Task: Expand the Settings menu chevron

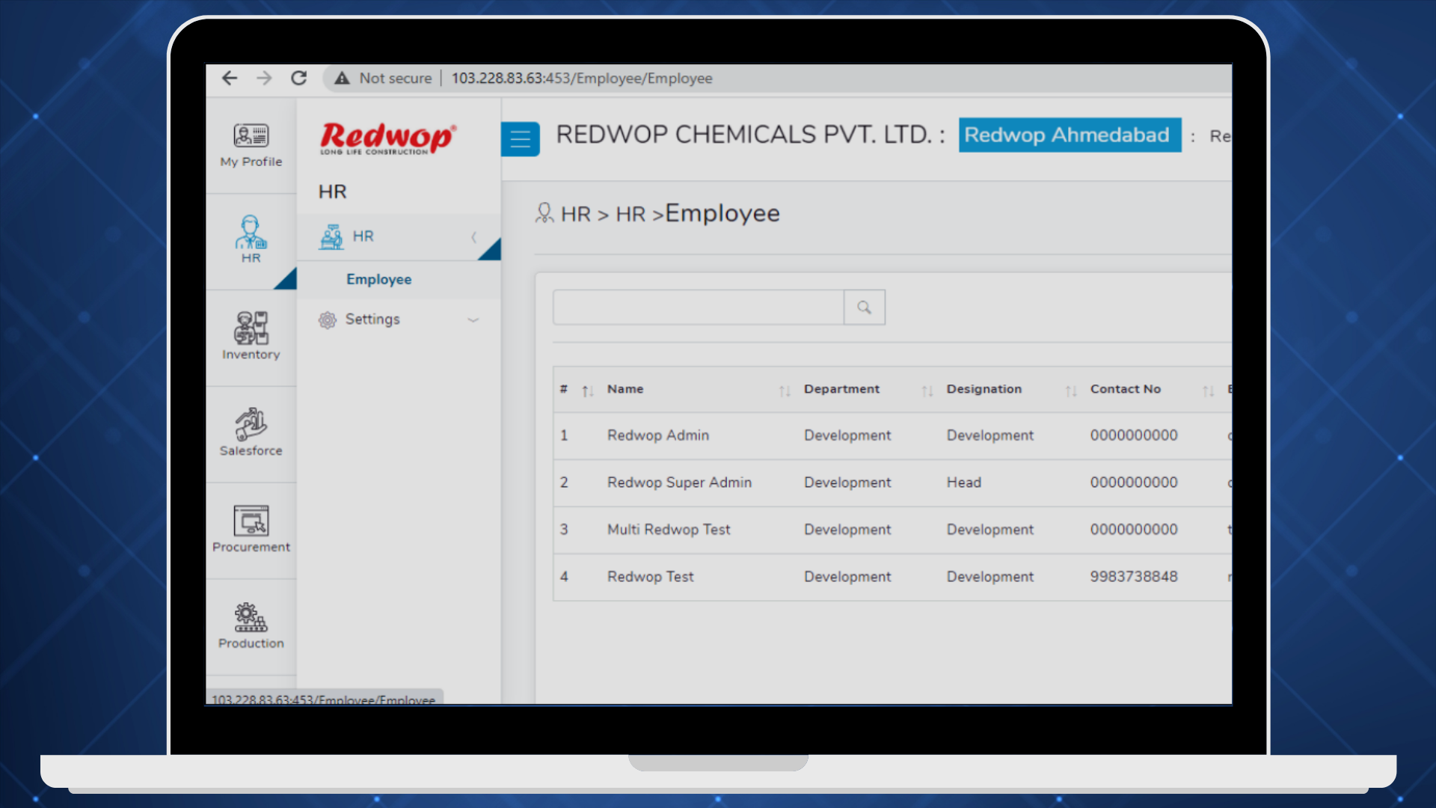Action: coord(473,319)
